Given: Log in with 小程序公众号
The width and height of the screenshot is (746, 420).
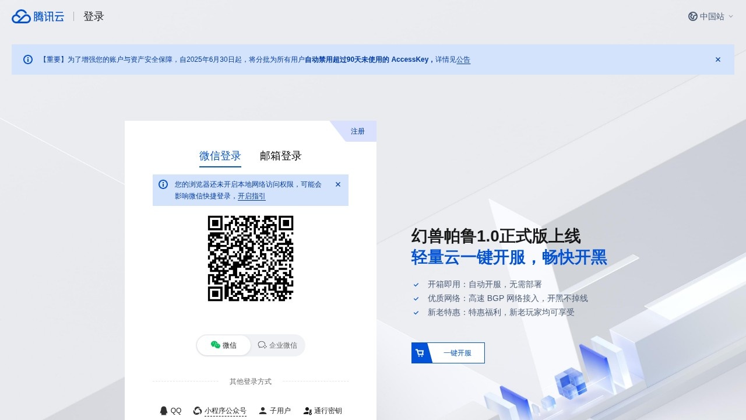Looking at the screenshot, I should tap(220, 411).
